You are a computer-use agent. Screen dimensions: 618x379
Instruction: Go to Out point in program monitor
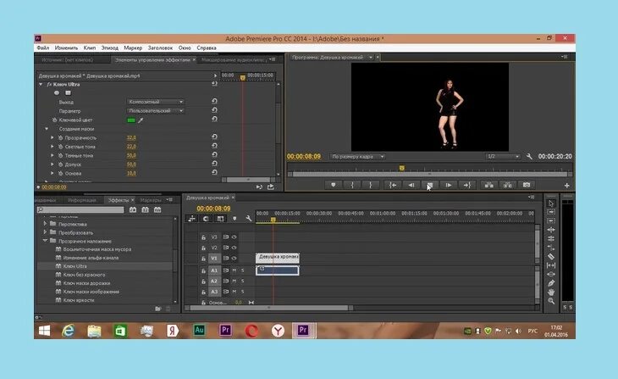[467, 185]
